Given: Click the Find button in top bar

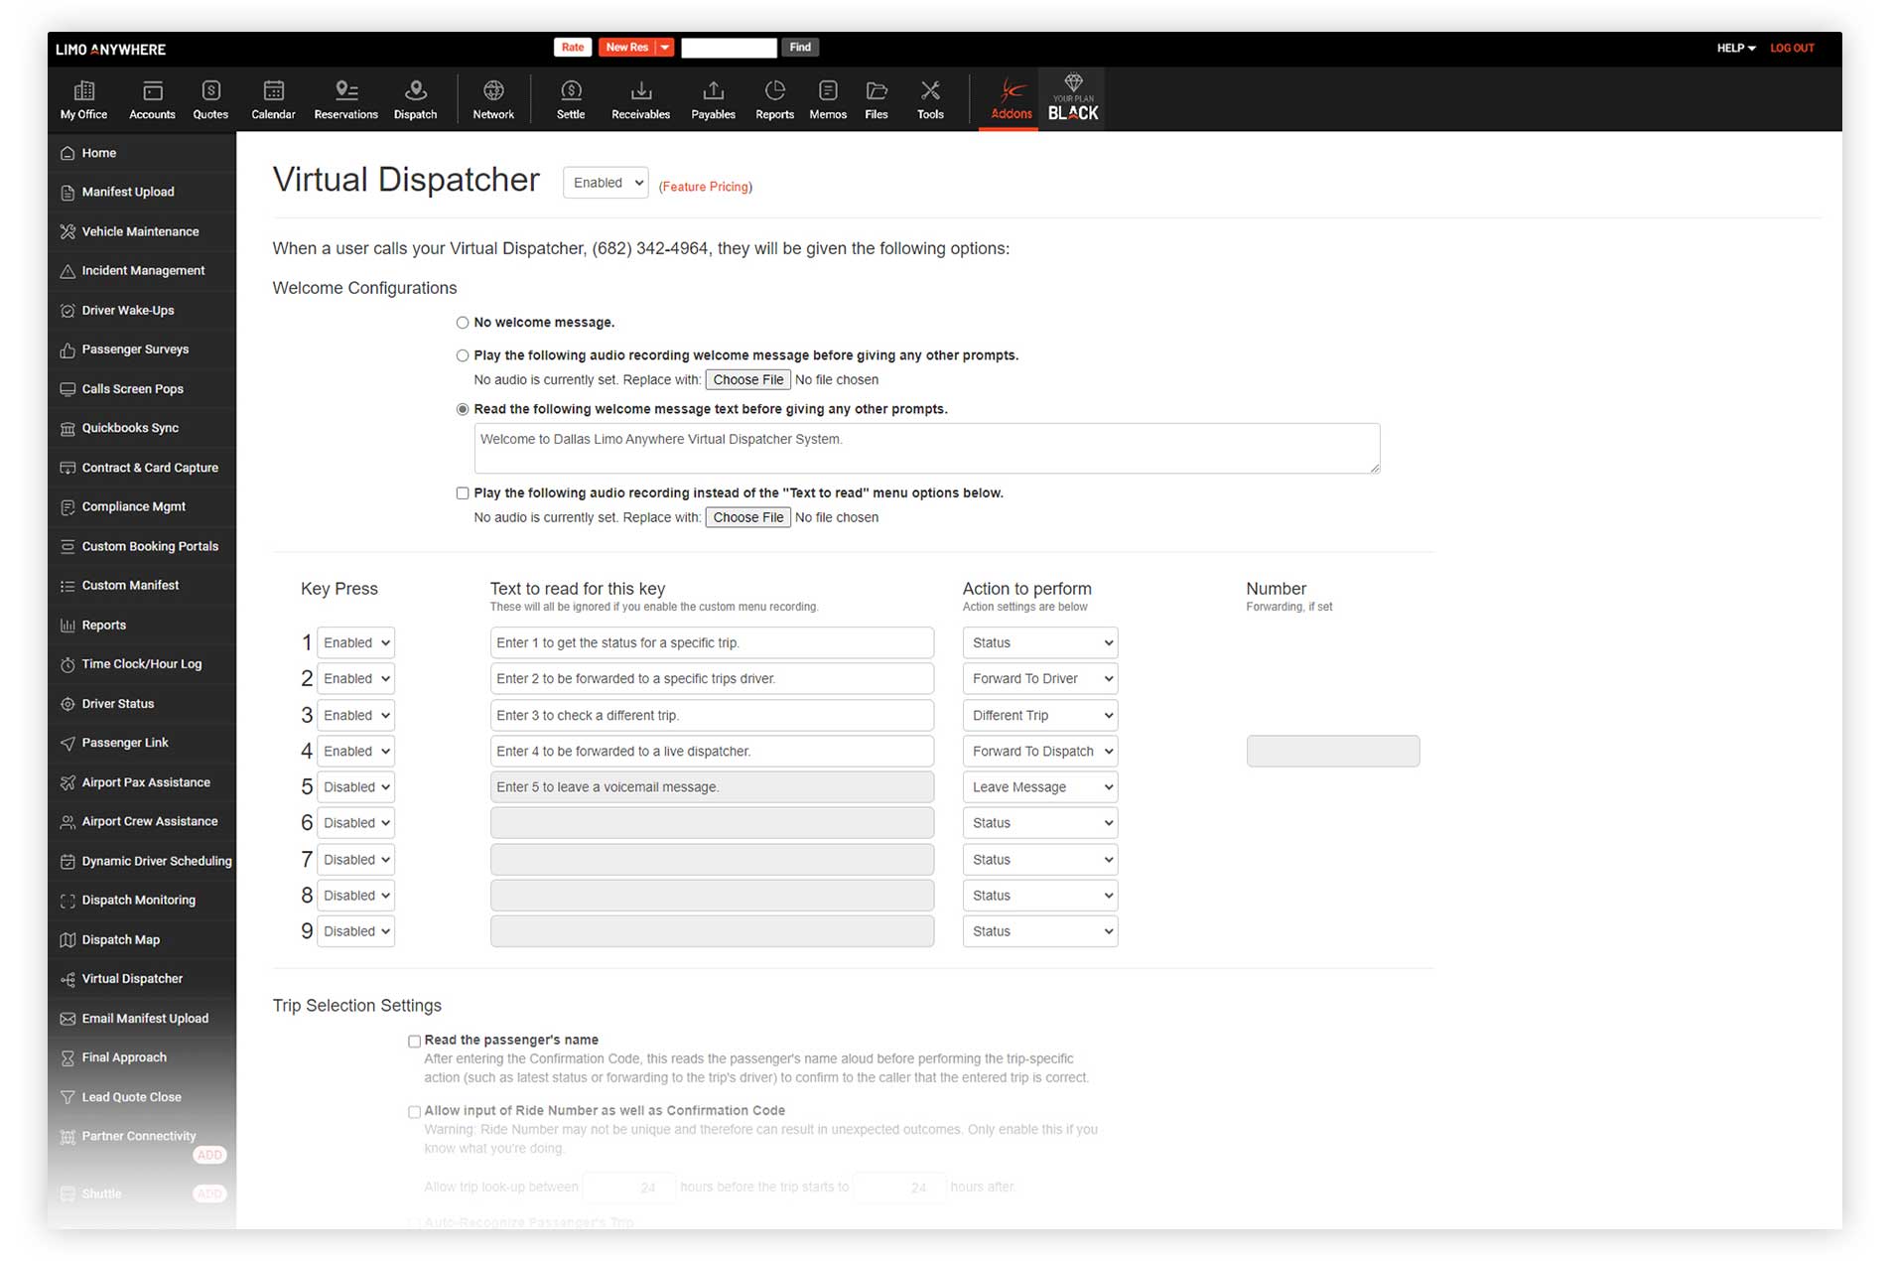Looking at the screenshot, I should pos(800,48).
